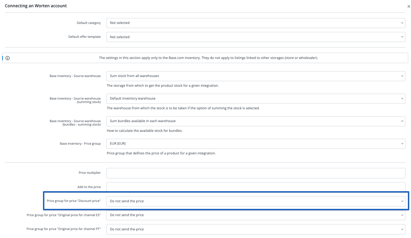
Task: Click chevron on Sum stock from all warehouses
Action: pos(402,76)
